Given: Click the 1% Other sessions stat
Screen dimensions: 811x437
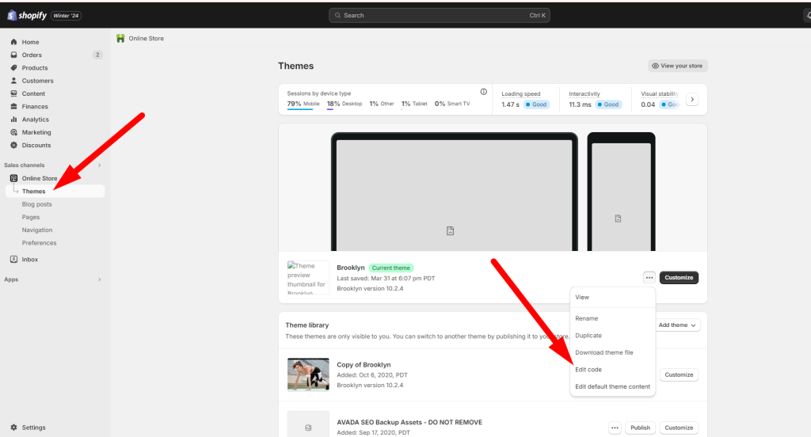Looking at the screenshot, I should 382,104.
